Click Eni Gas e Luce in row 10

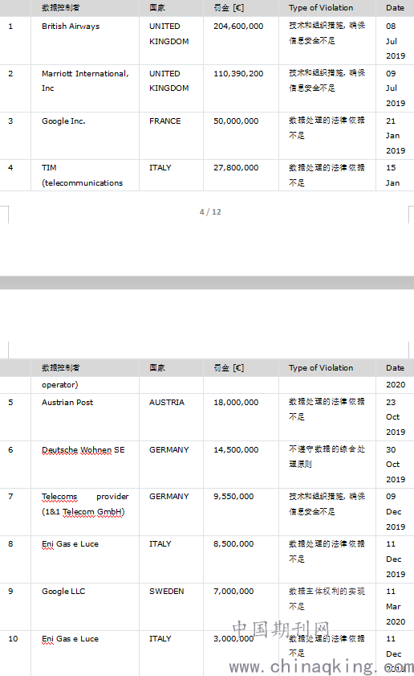pyautogui.click(x=70, y=638)
